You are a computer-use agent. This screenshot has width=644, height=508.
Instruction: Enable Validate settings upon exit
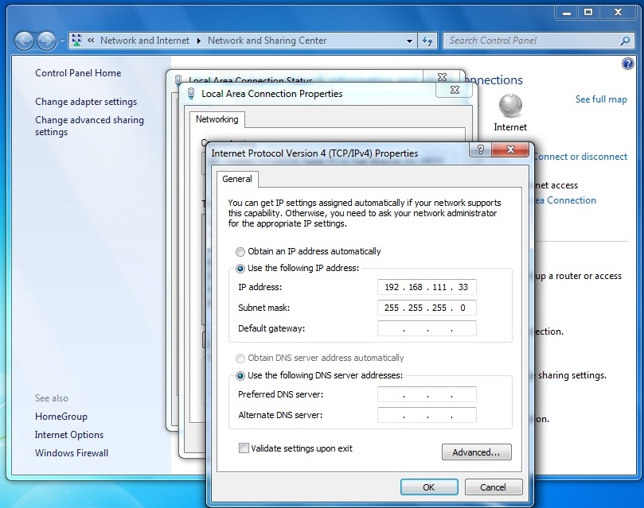244,448
